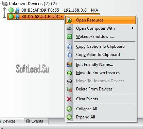
Task: Click the Delete From Devices icon
Action: point(69,89)
